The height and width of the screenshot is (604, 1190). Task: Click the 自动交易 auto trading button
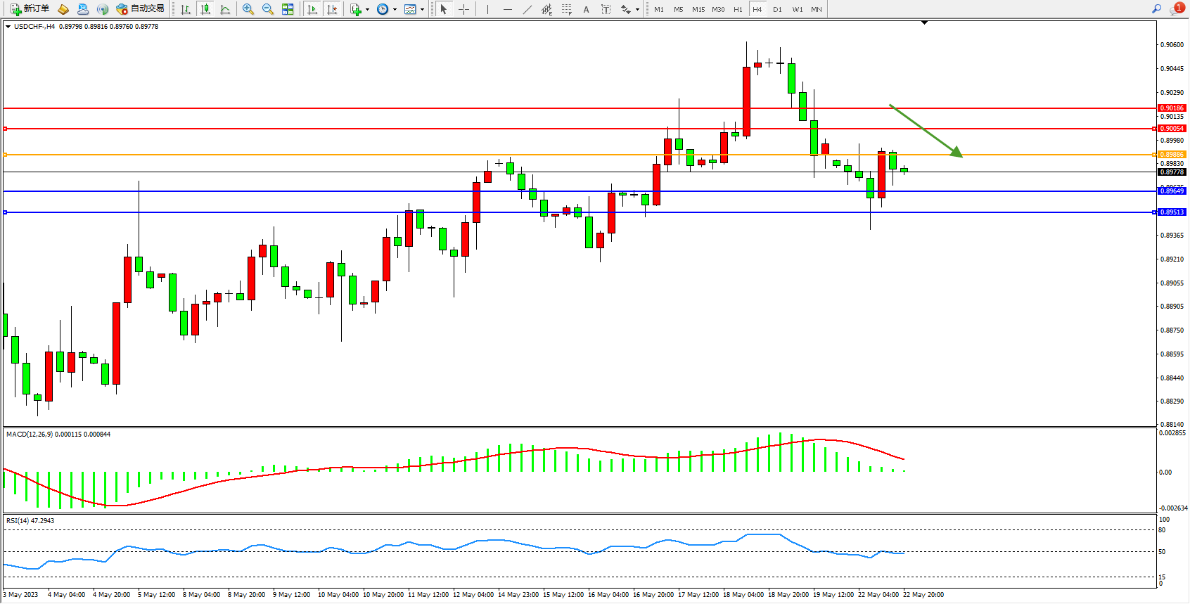coord(141,9)
